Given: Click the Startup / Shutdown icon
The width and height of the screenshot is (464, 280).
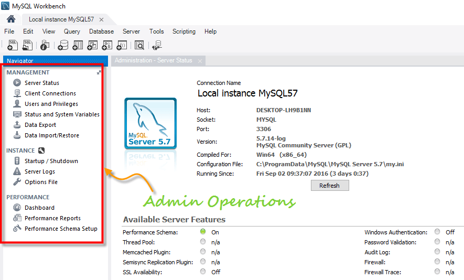Looking at the screenshot, I should click(17, 161).
